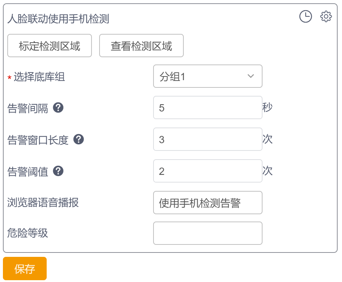This screenshot has width=342, height=282.
Task: Click the 人脸联动使用手机检测 panel title
Action: (x=58, y=19)
